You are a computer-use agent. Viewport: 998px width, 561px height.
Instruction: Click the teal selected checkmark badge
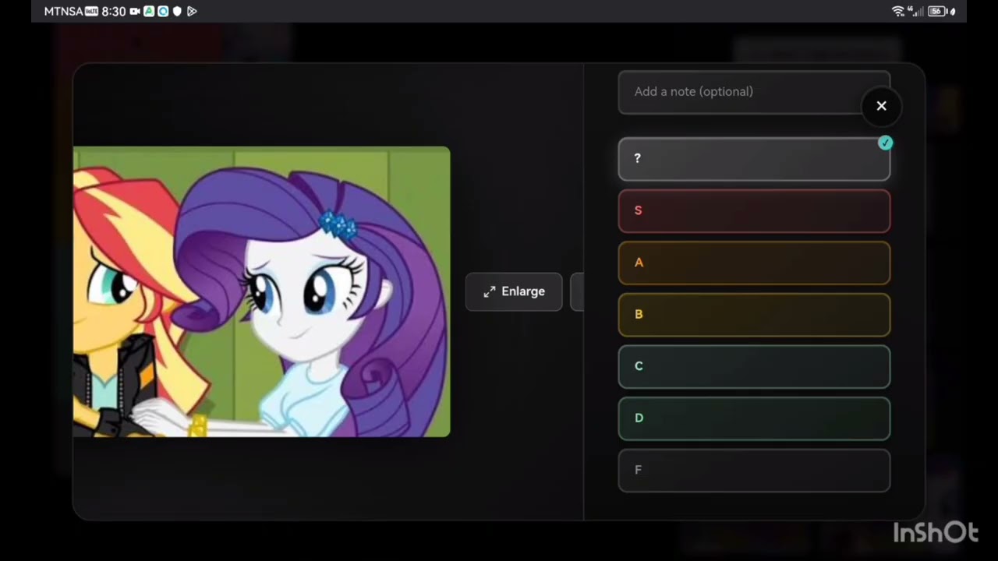pyautogui.click(x=885, y=143)
